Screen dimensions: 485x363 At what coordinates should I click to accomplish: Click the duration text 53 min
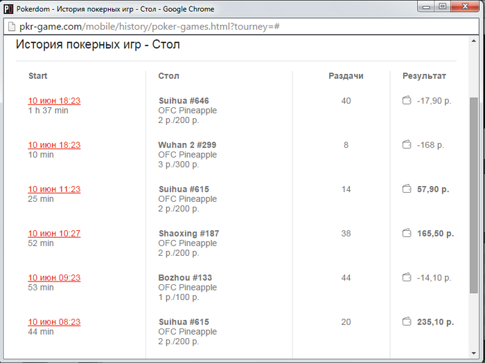[x=41, y=288]
